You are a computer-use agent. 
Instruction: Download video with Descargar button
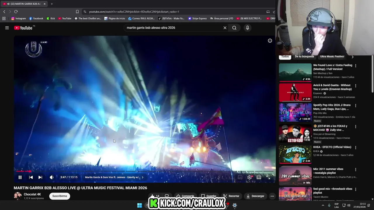click(x=255, y=196)
